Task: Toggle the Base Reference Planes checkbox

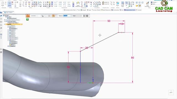Action: click(6, 20)
